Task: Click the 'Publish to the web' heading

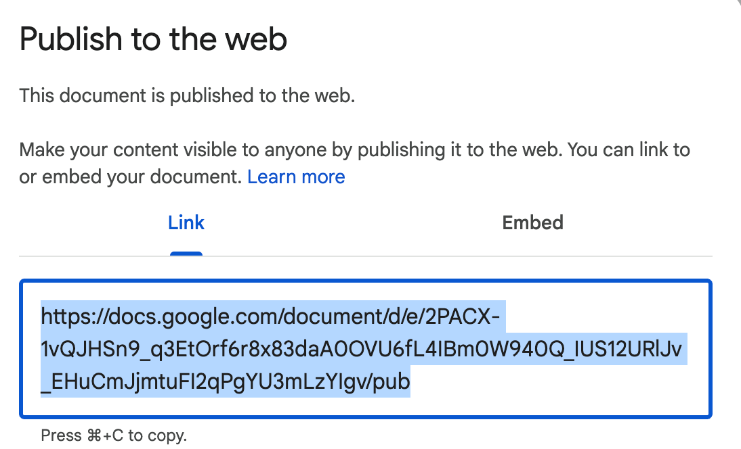Action: coord(153,40)
